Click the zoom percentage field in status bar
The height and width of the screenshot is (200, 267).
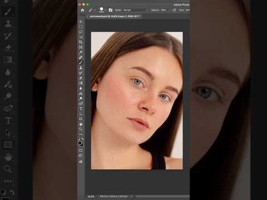(x=91, y=196)
